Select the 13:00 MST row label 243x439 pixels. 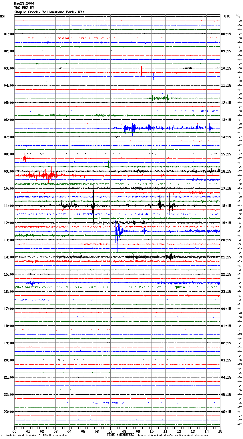[x=9, y=240]
